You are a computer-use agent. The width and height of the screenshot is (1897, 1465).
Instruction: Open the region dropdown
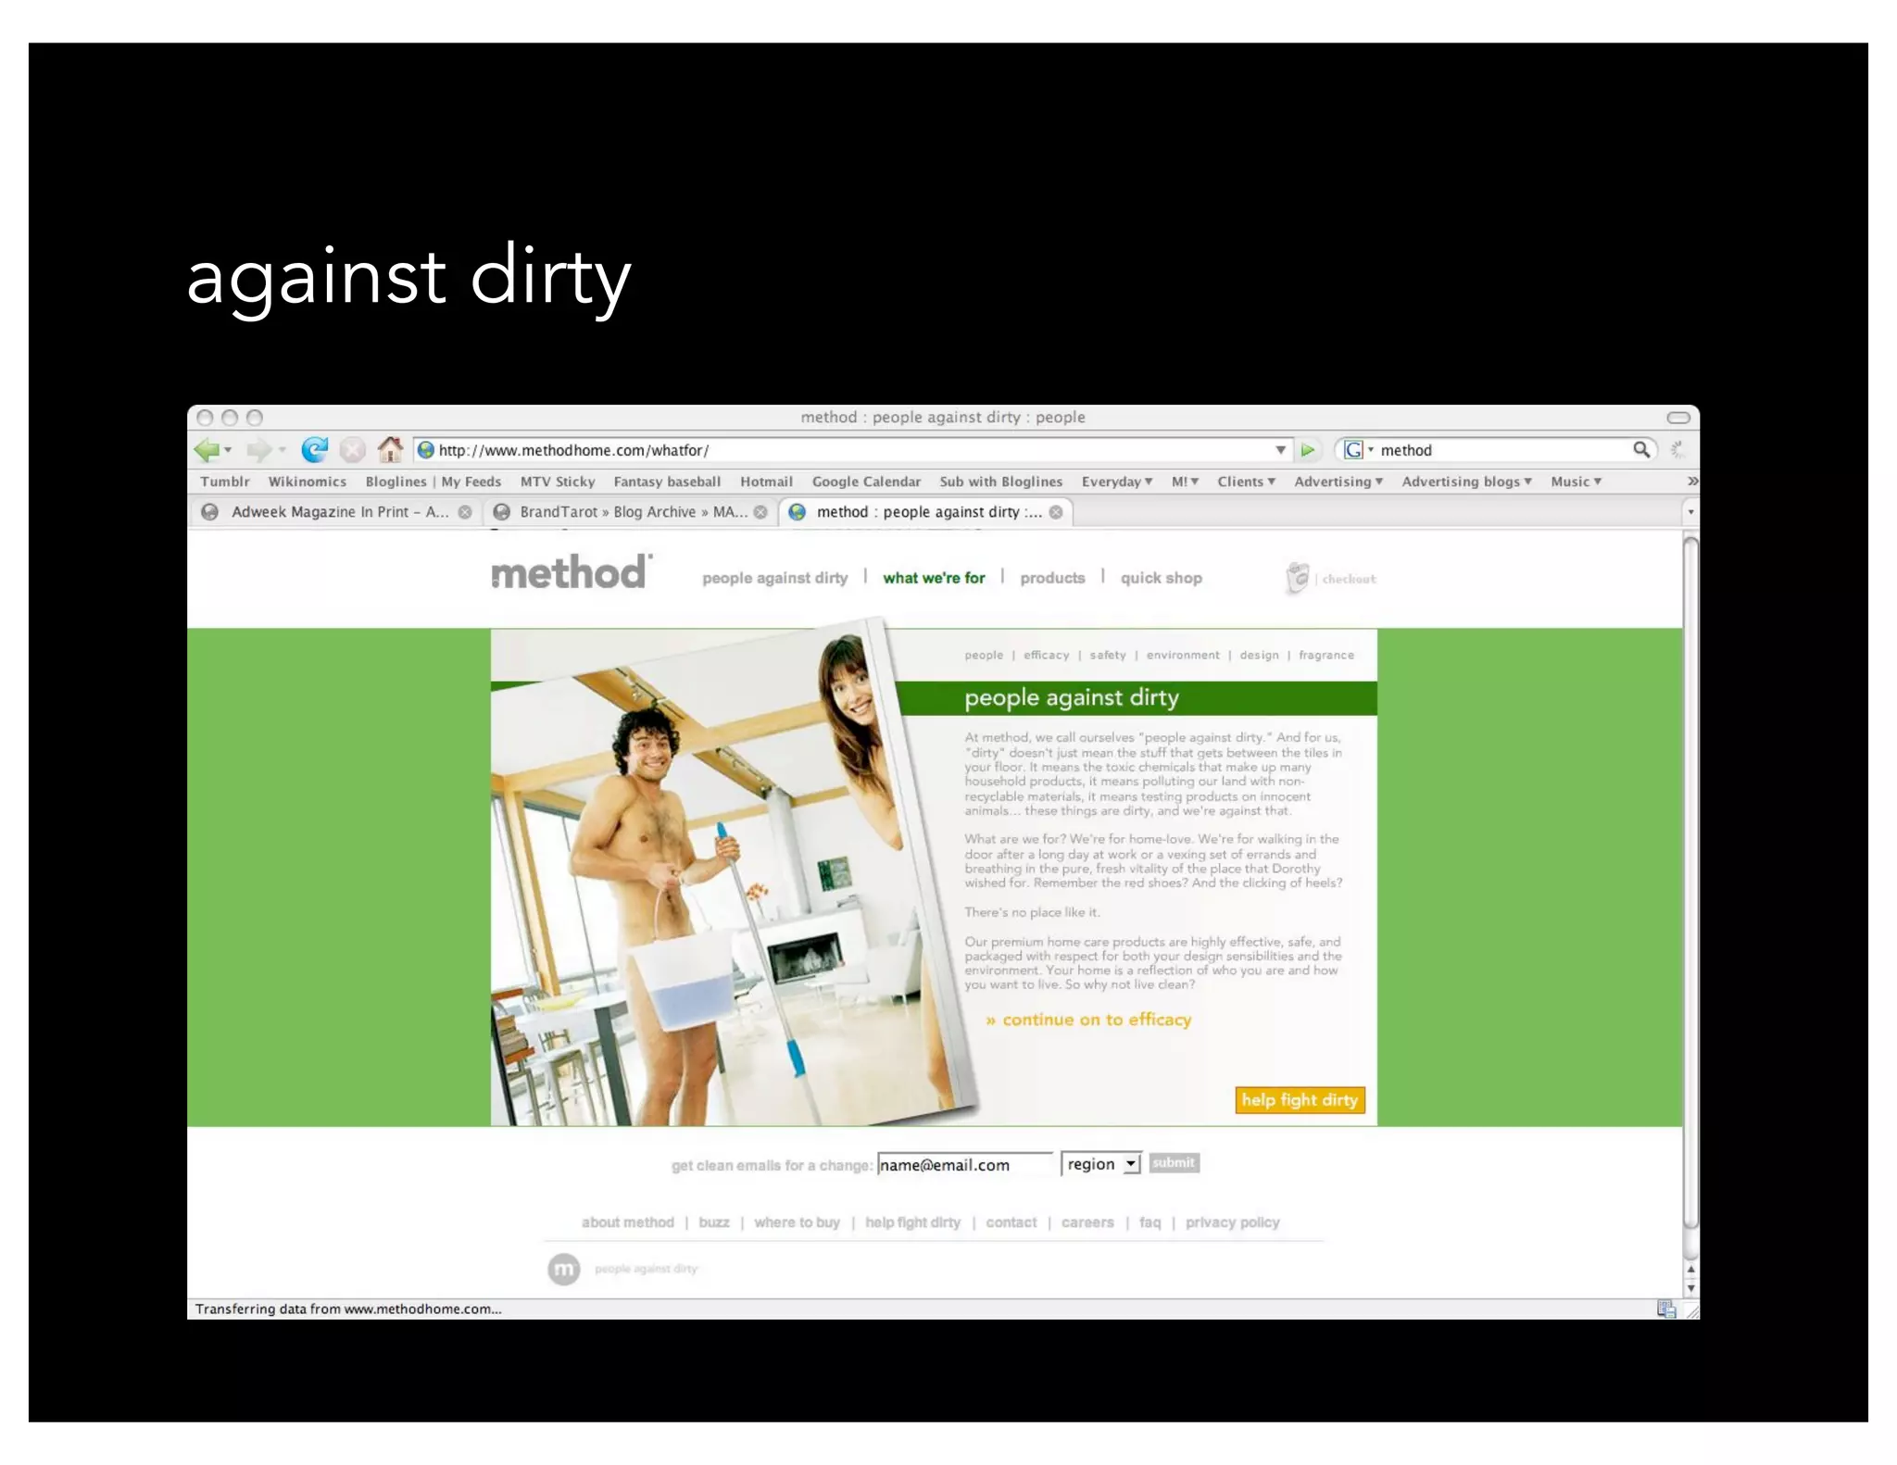[x=1100, y=1164]
